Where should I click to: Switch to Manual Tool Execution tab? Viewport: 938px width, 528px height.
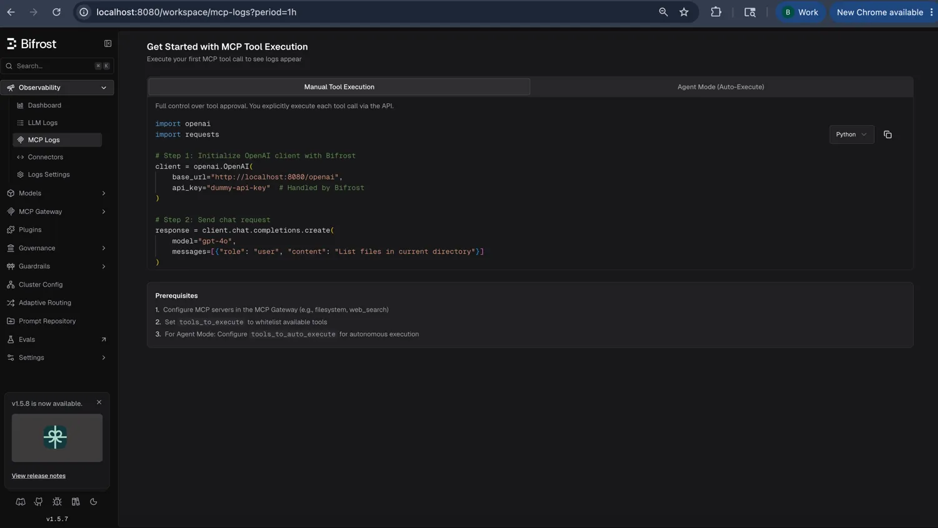point(339,87)
